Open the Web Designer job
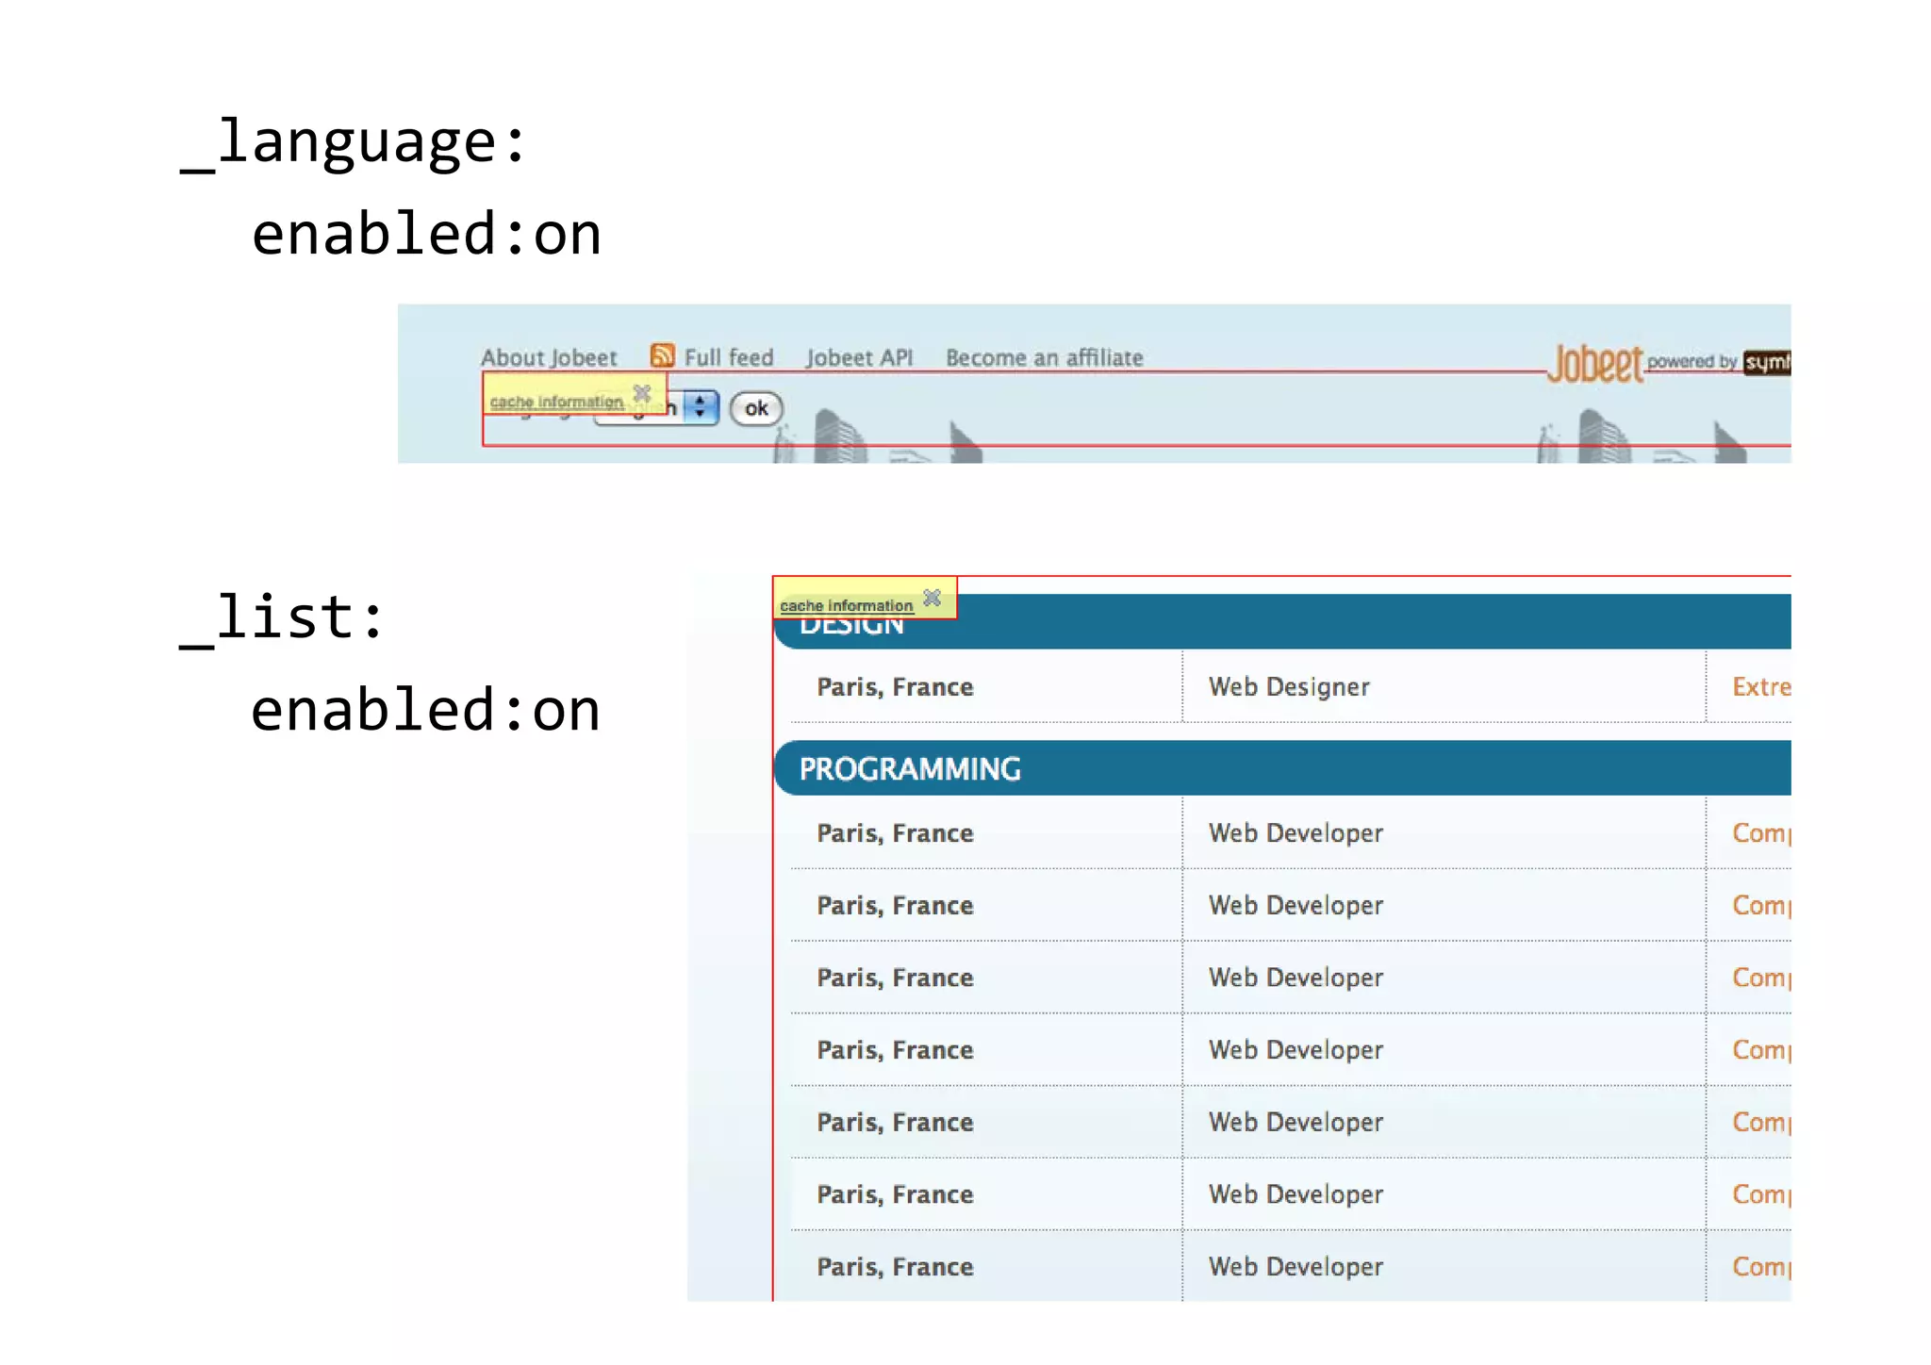The image size is (1931, 1365). [1289, 687]
